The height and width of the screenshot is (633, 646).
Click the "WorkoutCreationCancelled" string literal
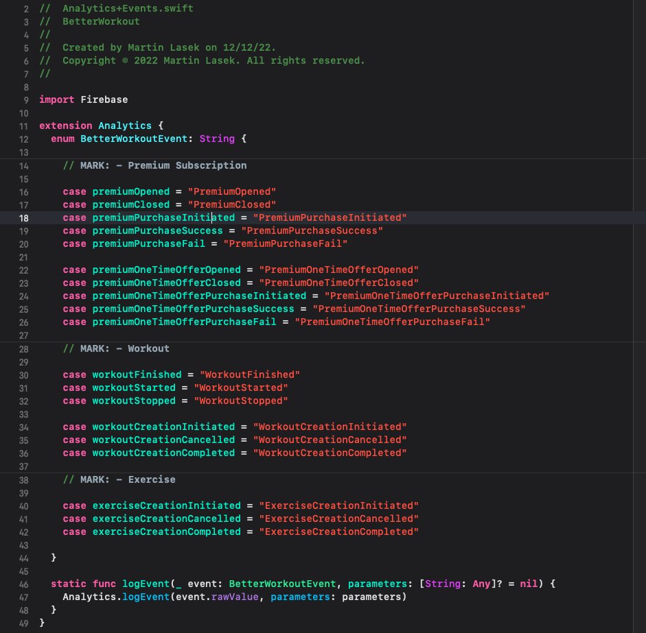pyautogui.click(x=330, y=440)
